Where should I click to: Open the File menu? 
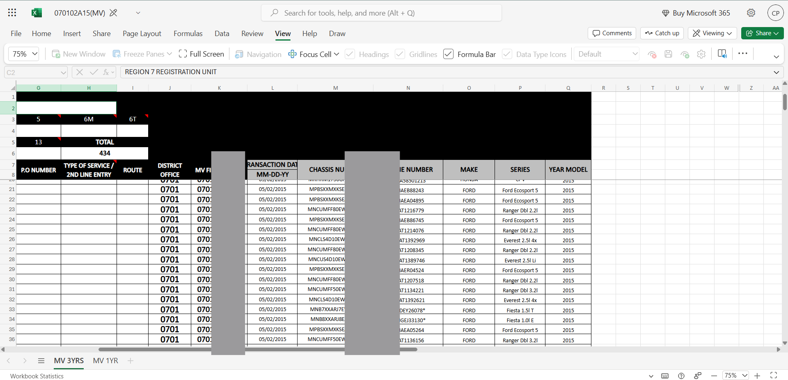(x=16, y=34)
